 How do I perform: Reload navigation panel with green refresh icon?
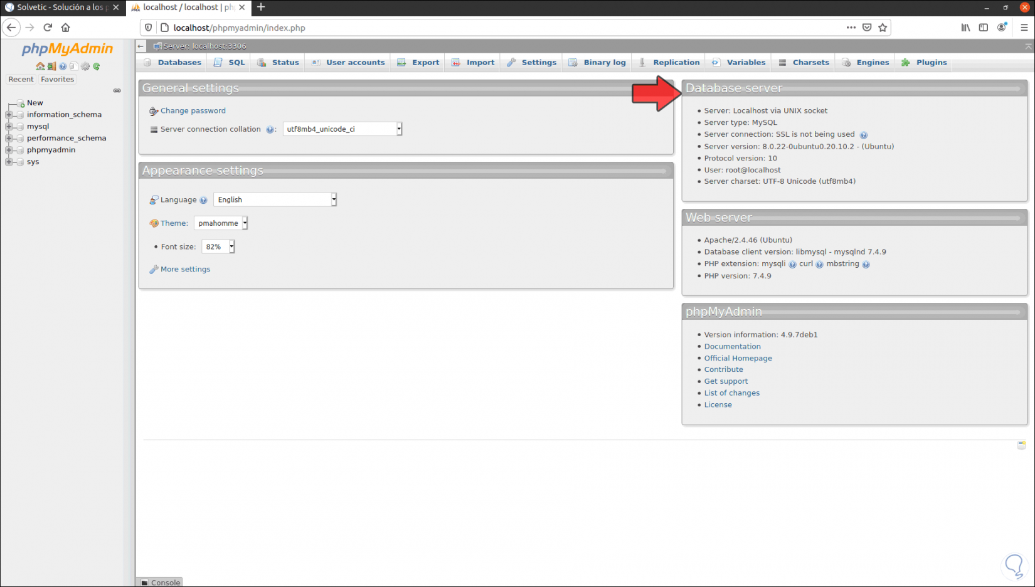pyautogui.click(x=97, y=66)
